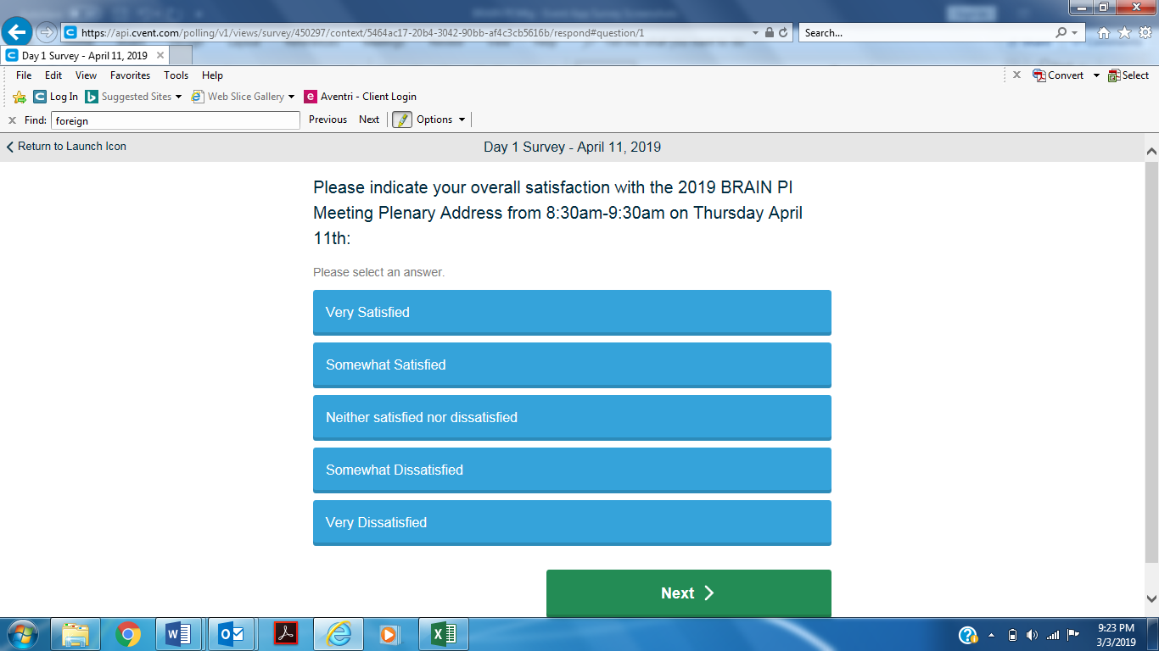Go back with the browser back arrow
The width and height of the screenshot is (1159, 651).
click(18, 33)
